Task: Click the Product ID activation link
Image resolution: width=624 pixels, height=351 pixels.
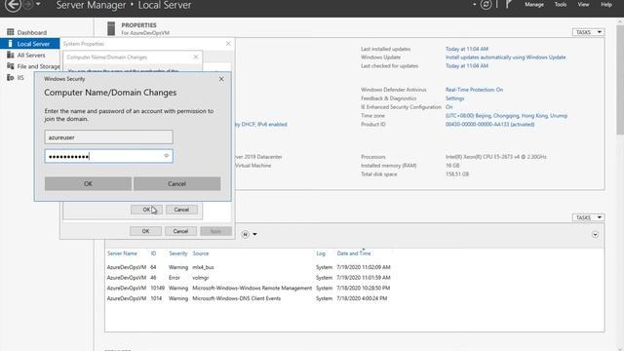Action: pos(489,125)
